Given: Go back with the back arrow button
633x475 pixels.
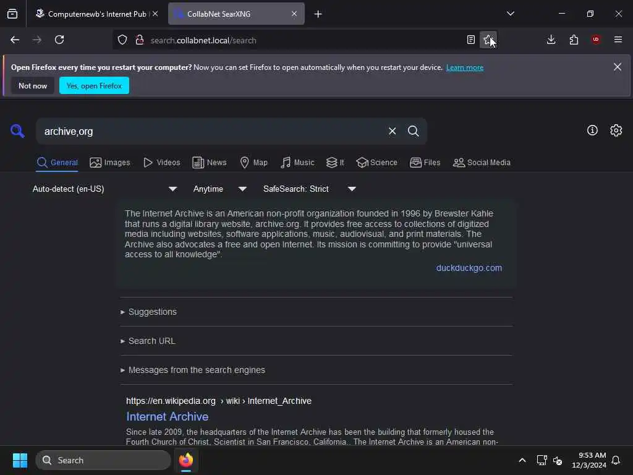Looking at the screenshot, I should pos(15,40).
